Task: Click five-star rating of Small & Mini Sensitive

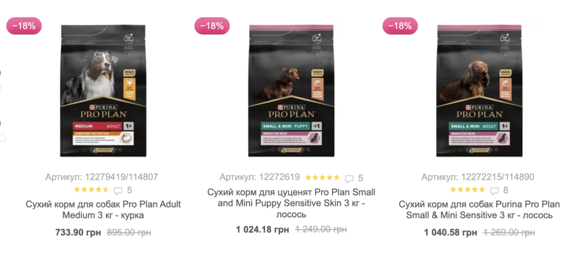Action: pyautogui.click(x=468, y=190)
